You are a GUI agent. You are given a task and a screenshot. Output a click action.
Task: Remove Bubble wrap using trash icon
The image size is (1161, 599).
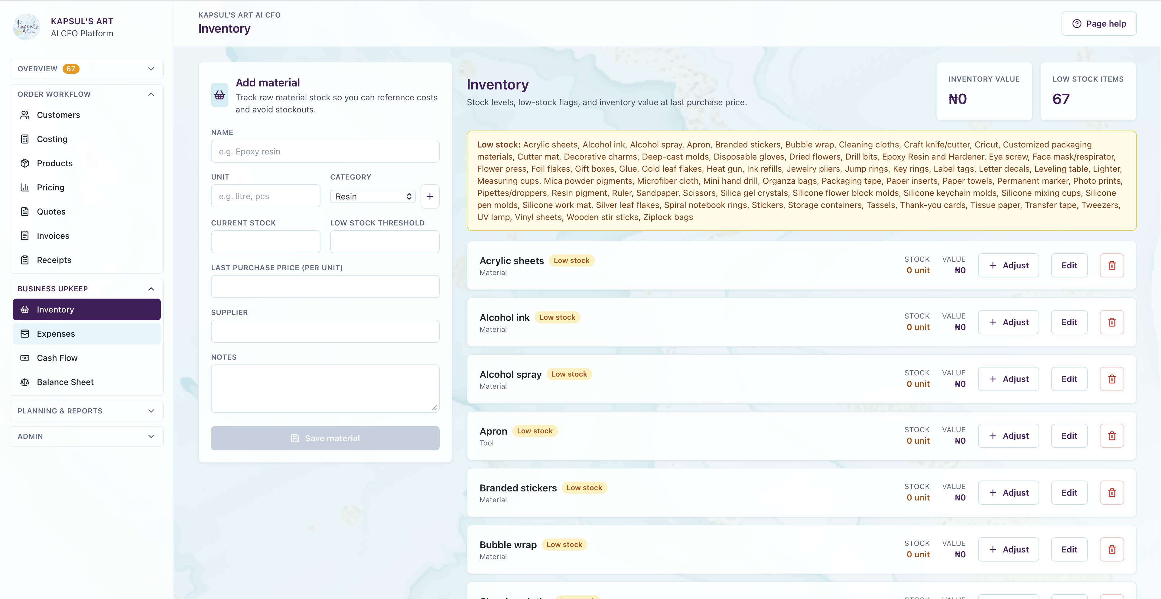pyautogui.click(x=1111, y=549)
